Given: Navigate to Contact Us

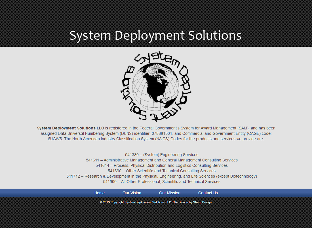Looking at the screenshot, I should pyautogui.click(x=208, y=193).
